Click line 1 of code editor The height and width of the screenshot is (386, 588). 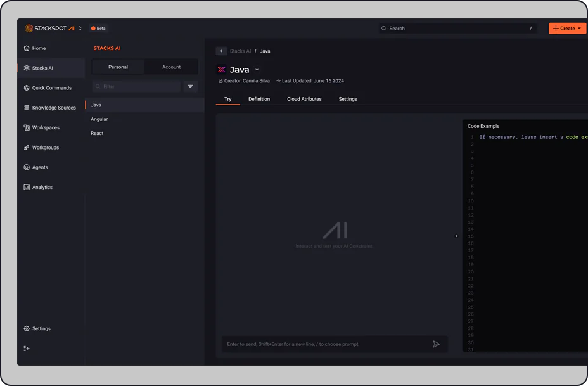(534, 138)
